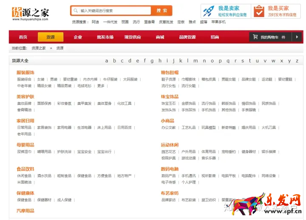
Task: Open the 首页 navigation tab
Action: [23, 37]
